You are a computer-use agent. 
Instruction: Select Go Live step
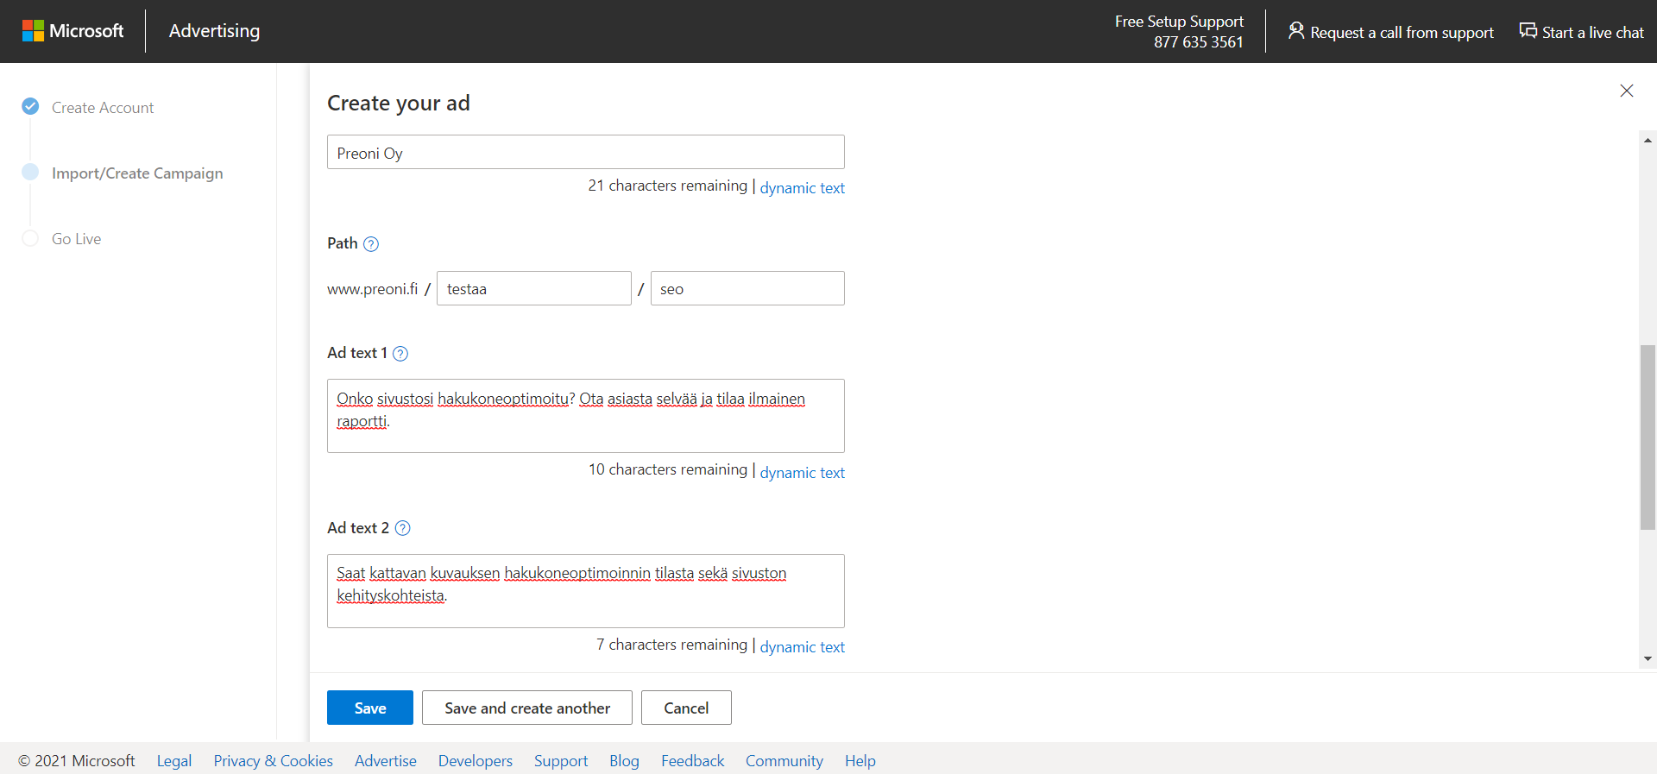tap(76, 239)
